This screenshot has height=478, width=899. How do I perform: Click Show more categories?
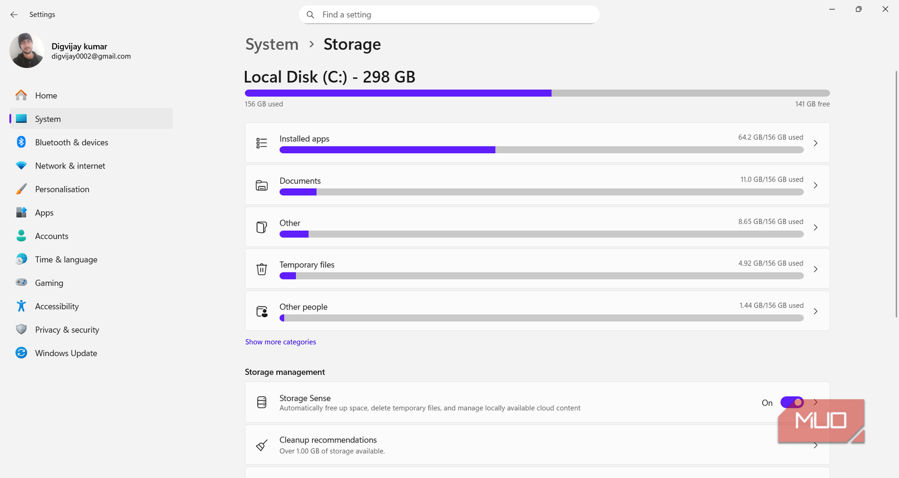[281, 342]
